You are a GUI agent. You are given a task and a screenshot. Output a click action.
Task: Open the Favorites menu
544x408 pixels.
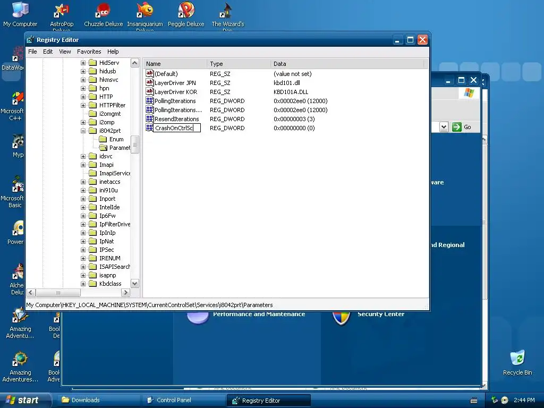89,52
